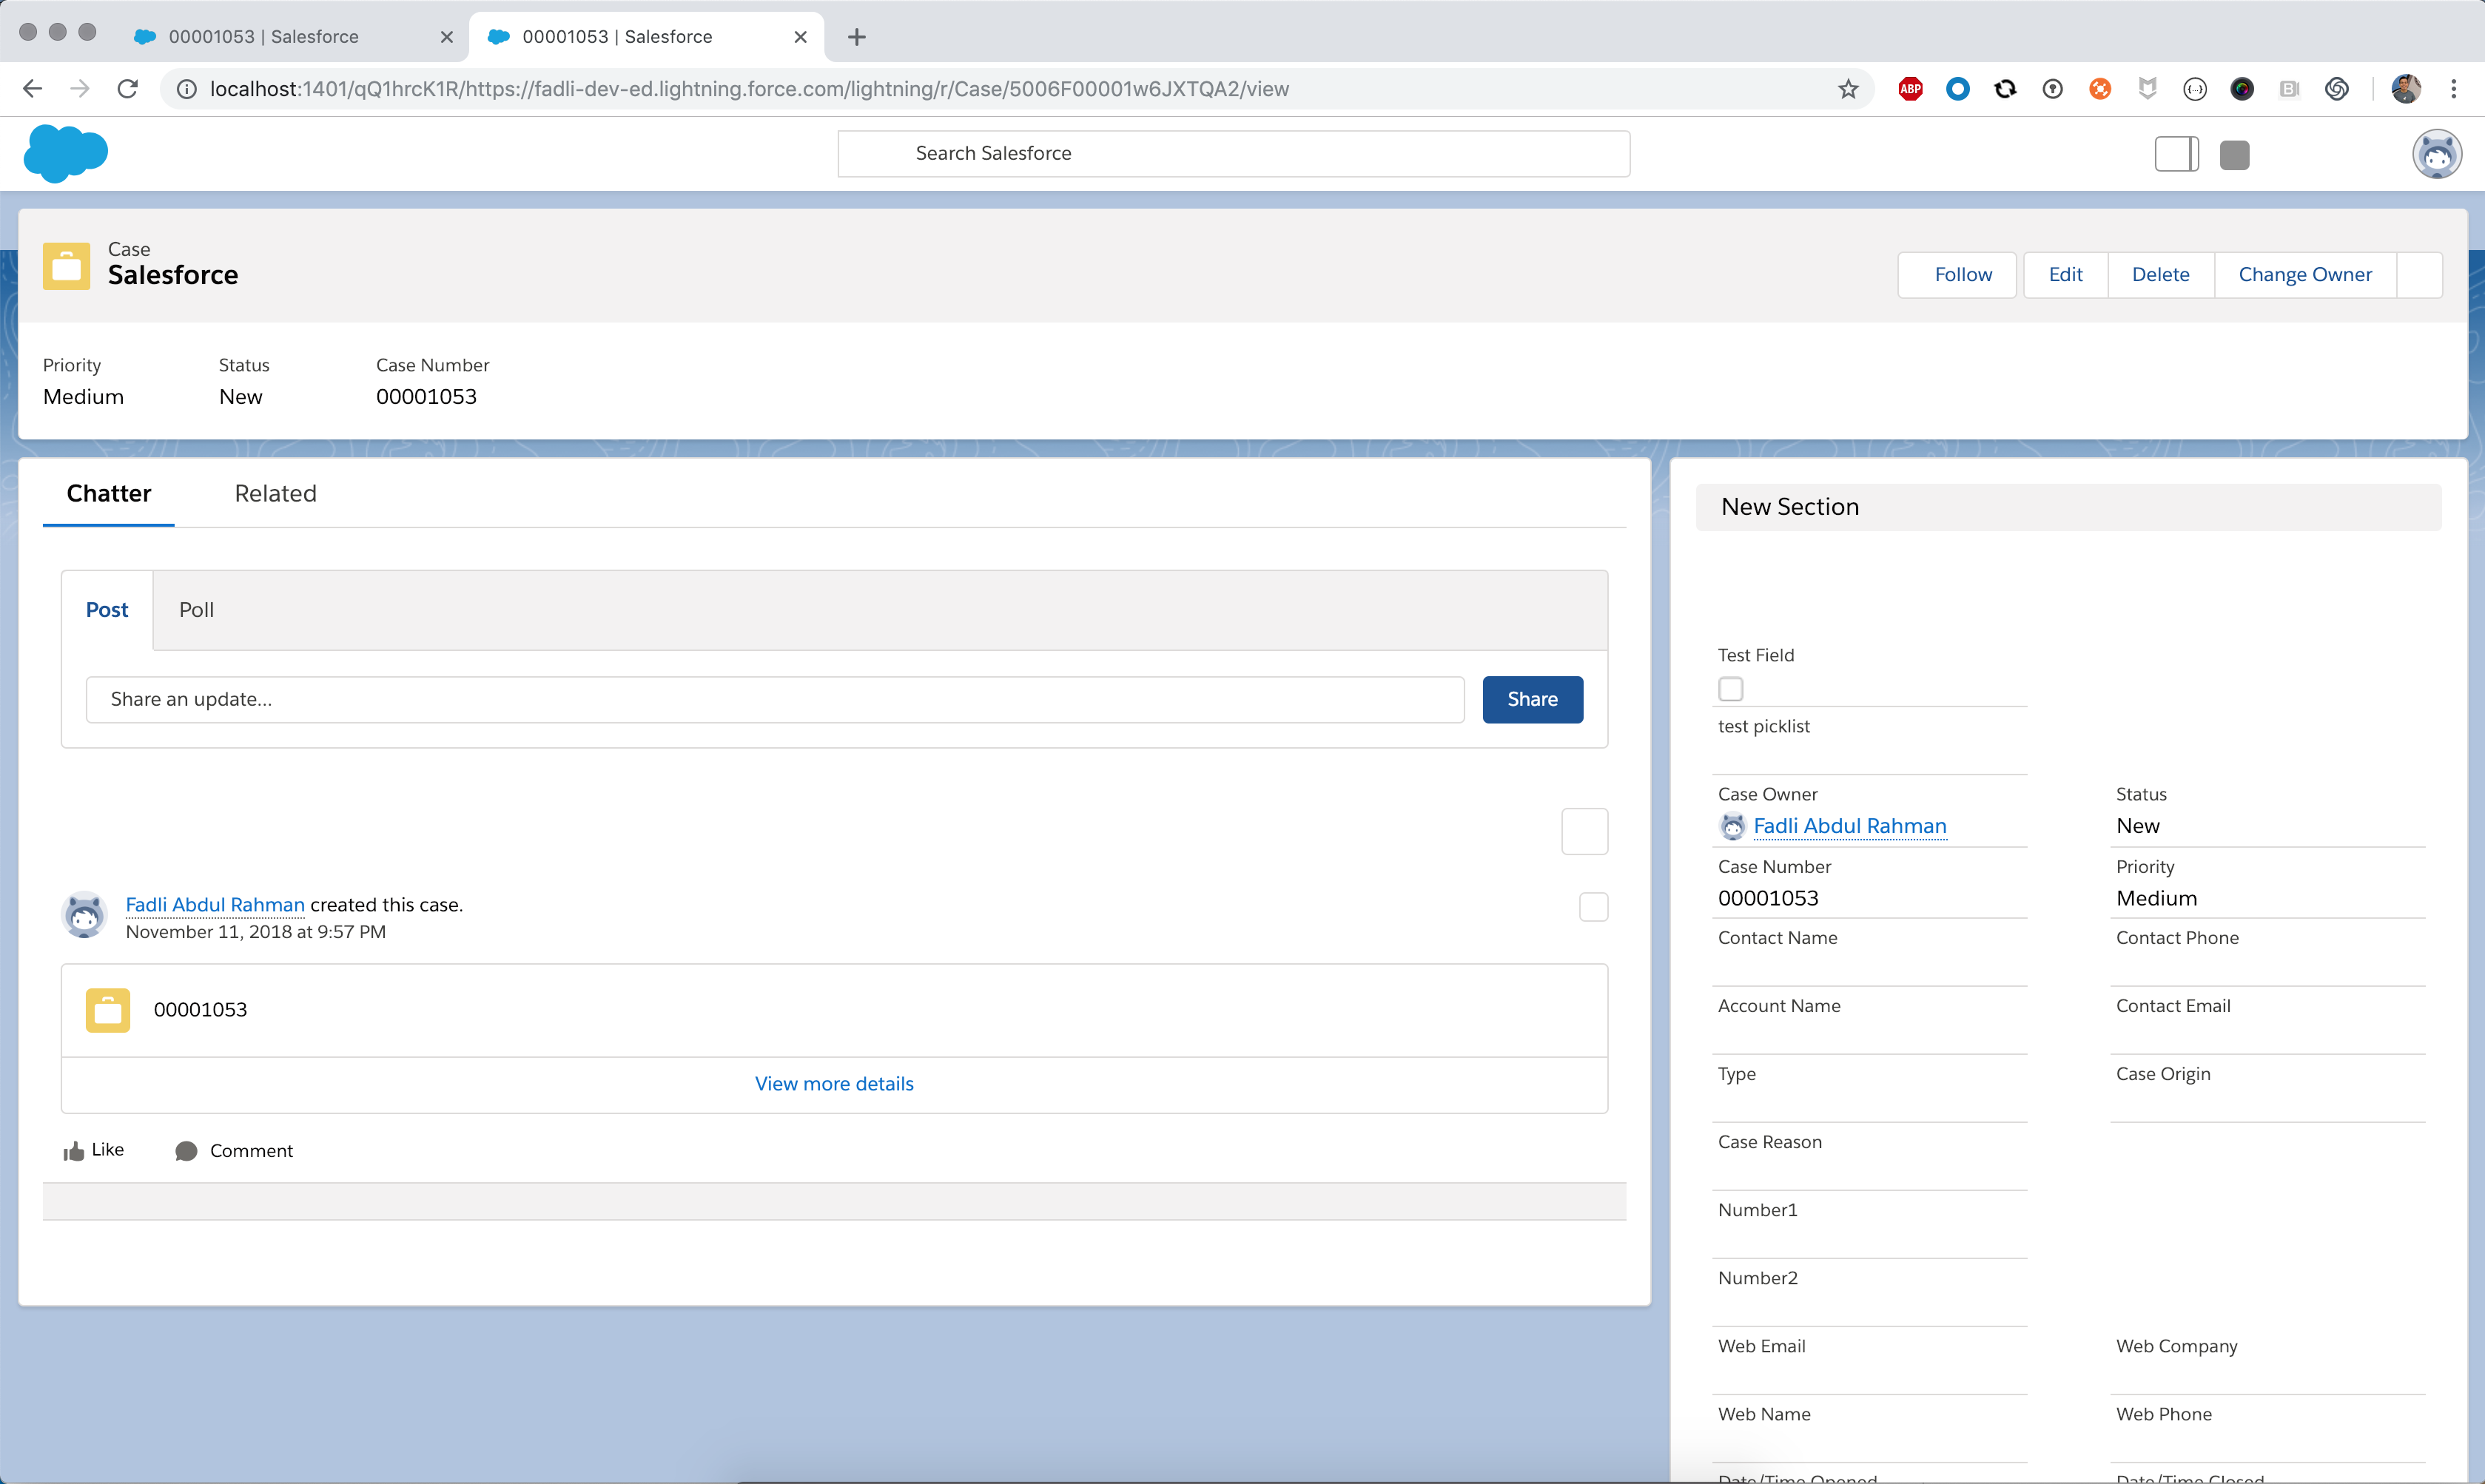
Task: Click the gray shield extension icon
Action: click(2147, 89)
